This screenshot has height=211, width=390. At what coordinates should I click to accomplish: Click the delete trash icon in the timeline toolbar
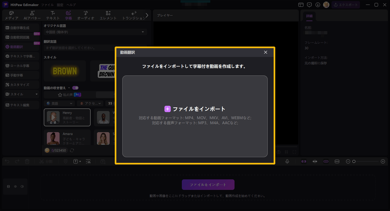(27, 161)
